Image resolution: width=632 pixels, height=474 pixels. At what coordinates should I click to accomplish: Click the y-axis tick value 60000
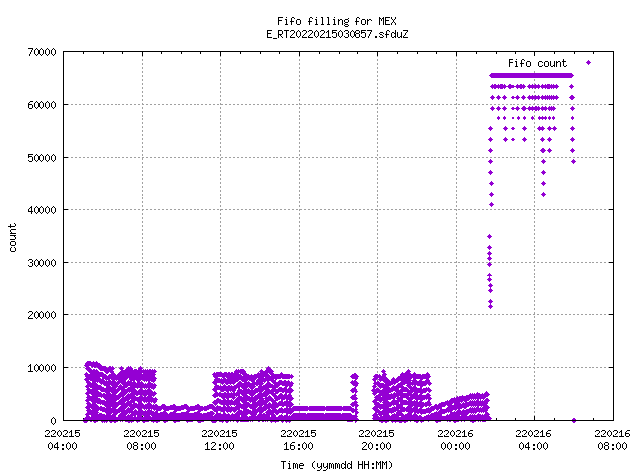41,105
